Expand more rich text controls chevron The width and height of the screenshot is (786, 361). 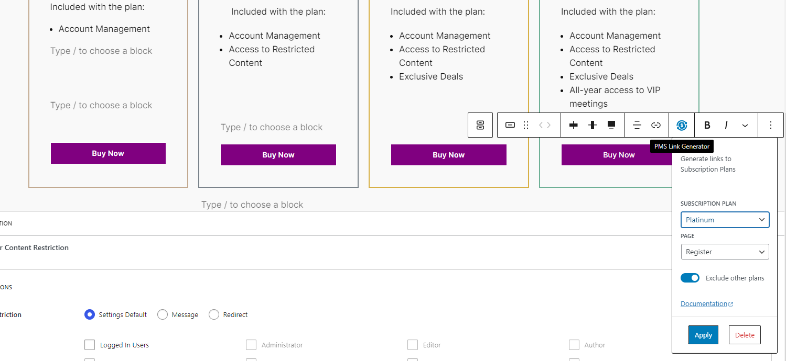tap(745, 125)
